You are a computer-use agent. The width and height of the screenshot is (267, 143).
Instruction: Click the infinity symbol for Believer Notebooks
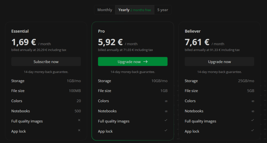click(253, 111)
